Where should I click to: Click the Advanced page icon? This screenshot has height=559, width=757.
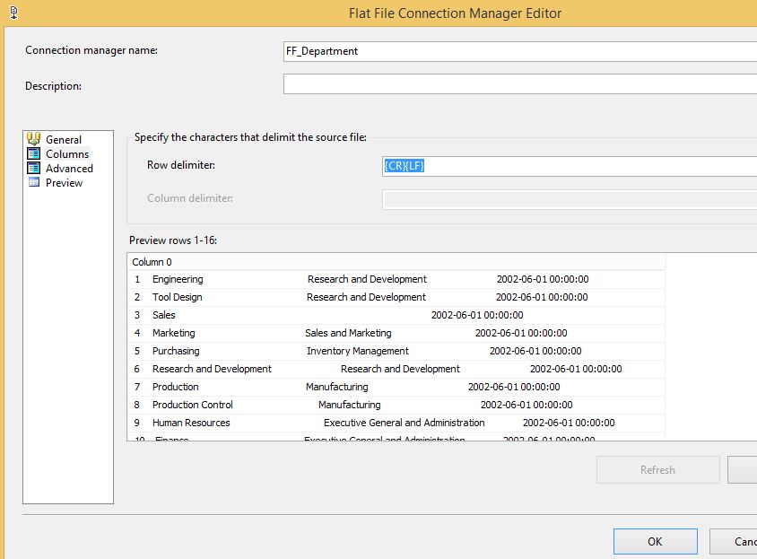34,168
